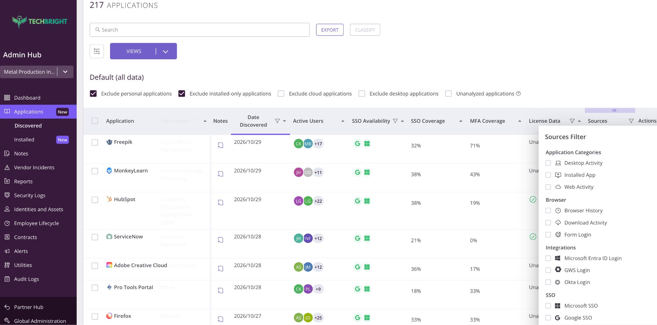
Task: Click the EXPORT button
Action: click(330, 30)
